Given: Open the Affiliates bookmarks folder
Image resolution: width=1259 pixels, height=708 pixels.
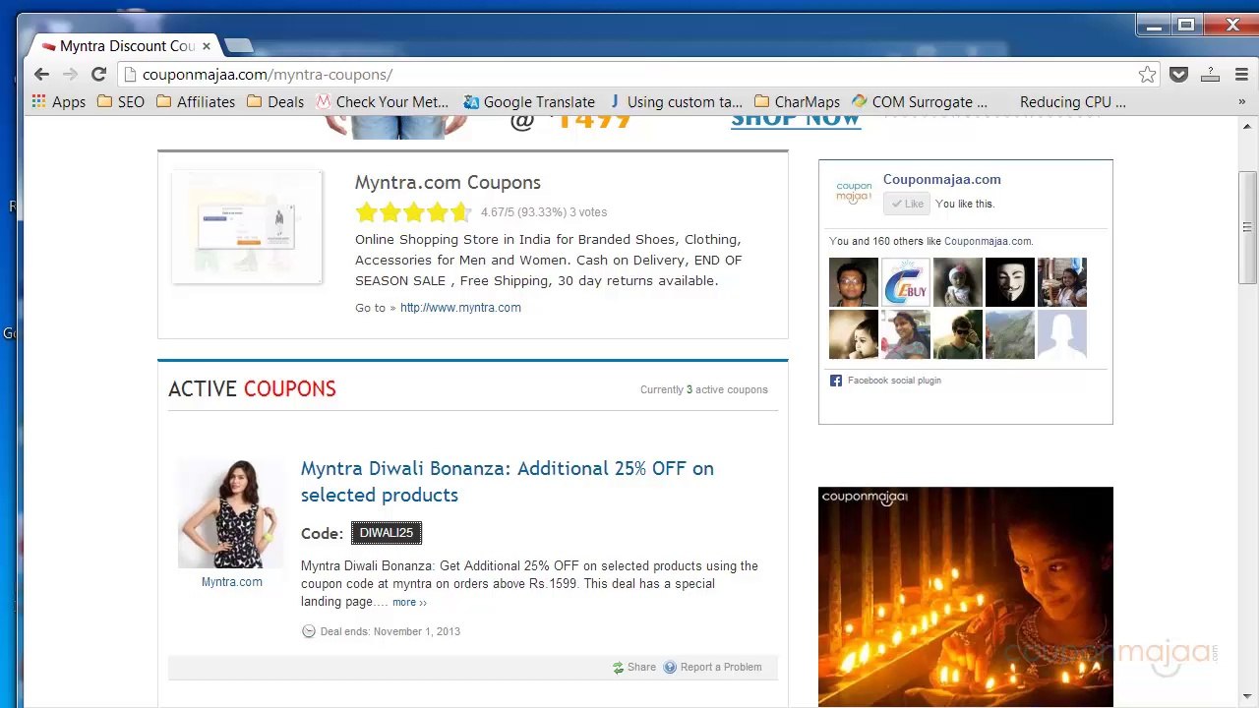Looking at the screenshot, I should [196, 102].
